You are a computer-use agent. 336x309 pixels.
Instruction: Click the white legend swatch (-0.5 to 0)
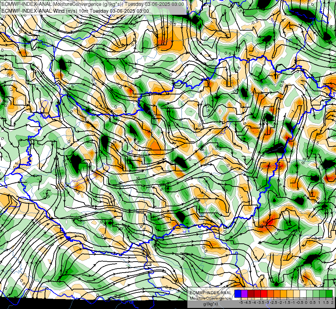click(x=303, y=294)
